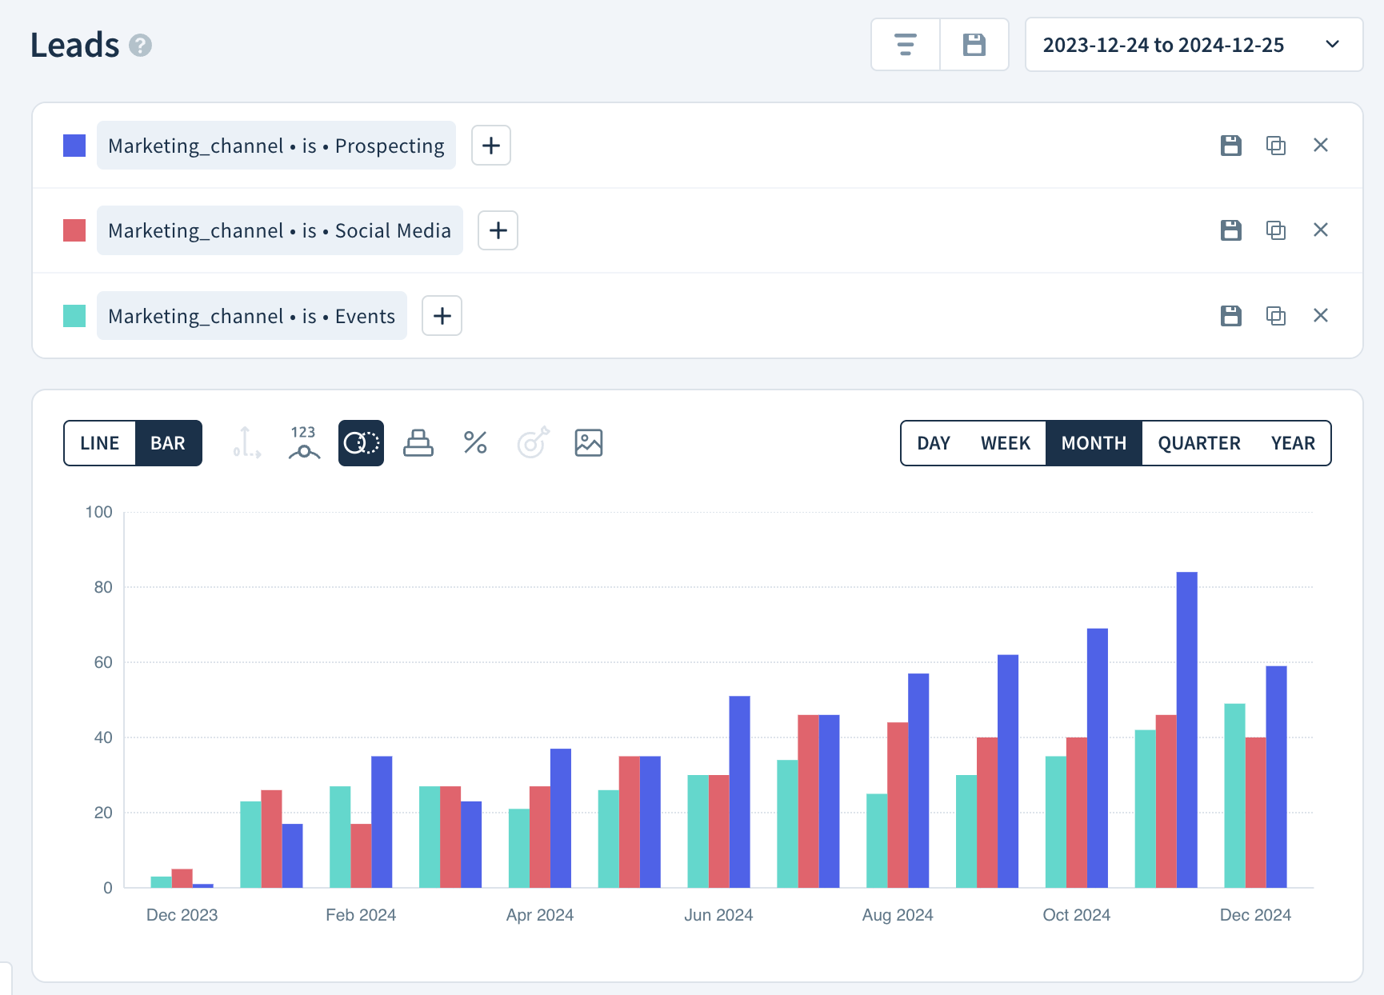Expand the Prospecting filter pill

[276, 146]
